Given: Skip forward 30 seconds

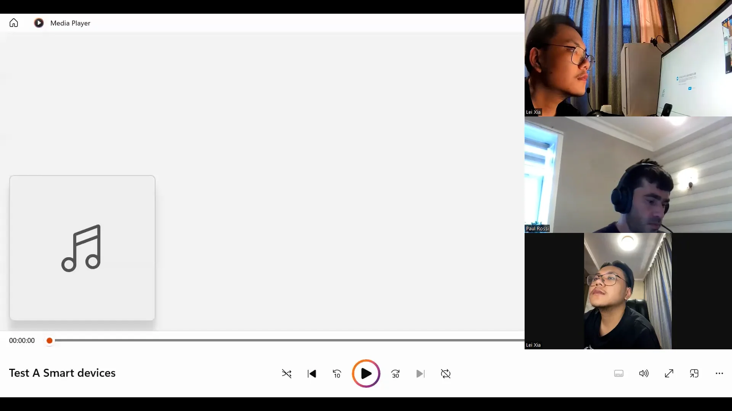Looking at the screenshot, I should click(395, 374).
